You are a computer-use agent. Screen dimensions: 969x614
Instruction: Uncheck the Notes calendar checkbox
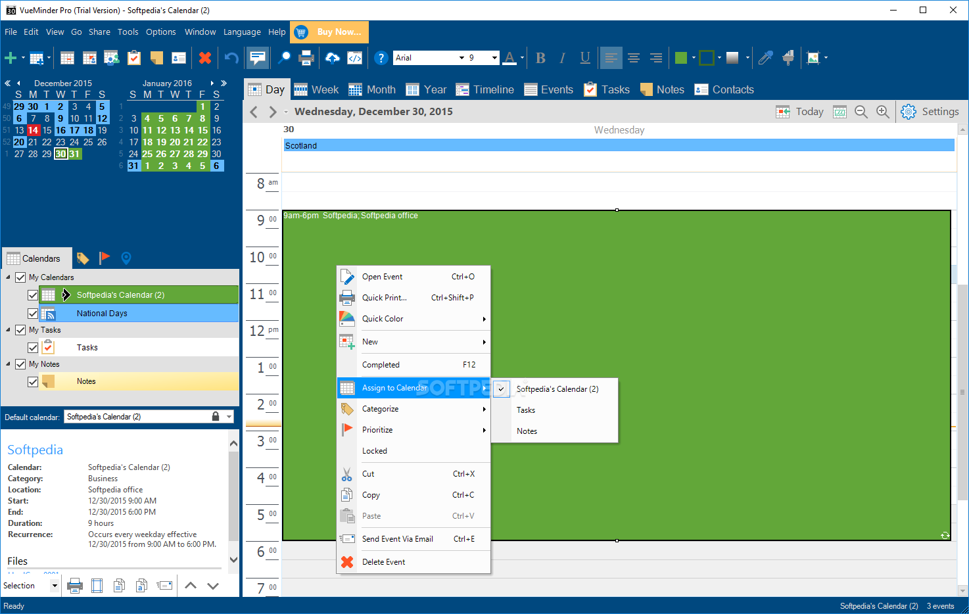[33, 381]
